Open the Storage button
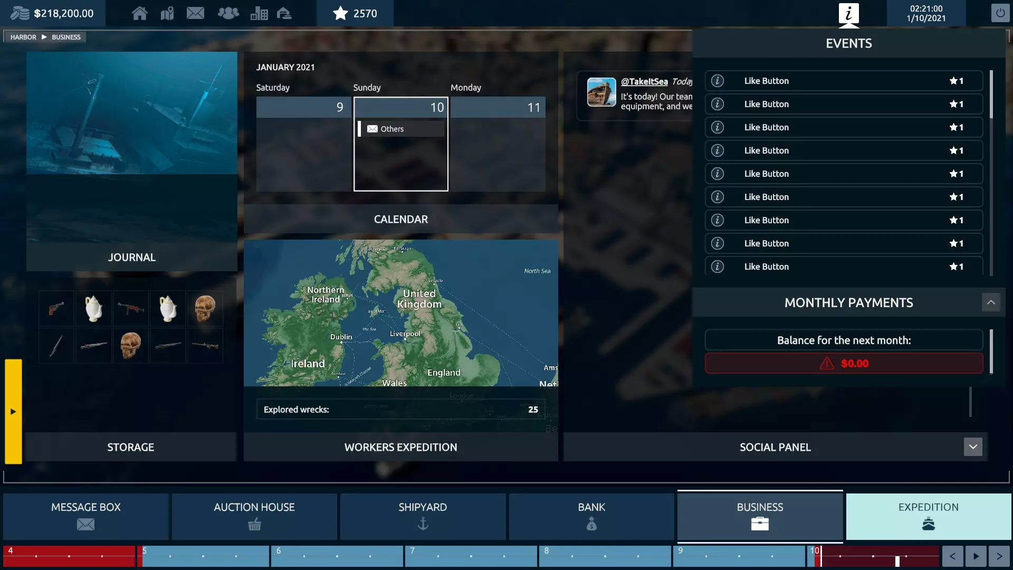 click(x=131, y=447)
